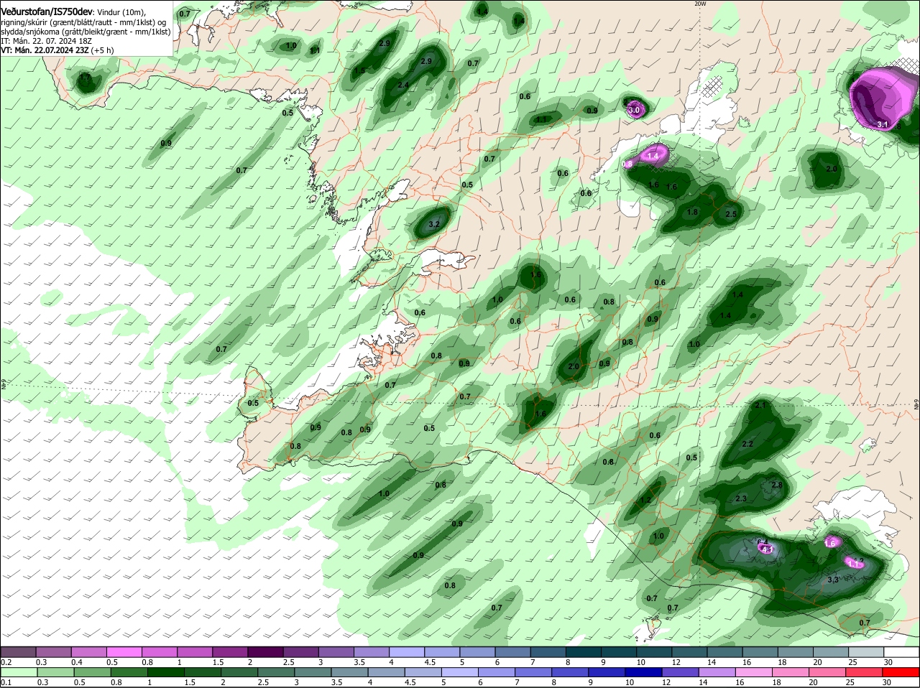This screenshot has height=688, width=920.
Task: Click the 0.1 label on the rain scale
Action: pyautogui.click(x=6, y=682)
